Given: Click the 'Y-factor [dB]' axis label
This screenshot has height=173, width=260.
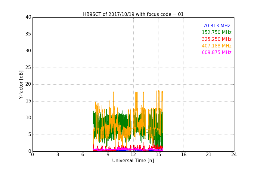Looking at the screenshot, I should (x=21, y=85).
